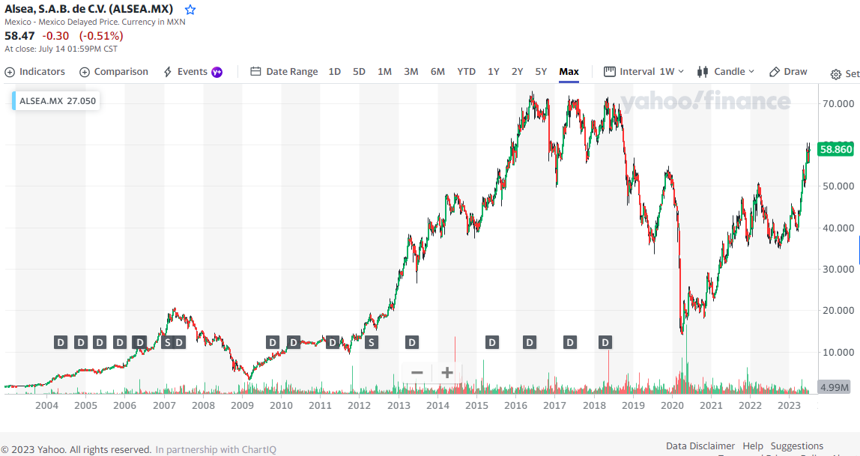The width and height of the screenshot is (860, 456).
Task: Select the YTD range
Action: 466,72
